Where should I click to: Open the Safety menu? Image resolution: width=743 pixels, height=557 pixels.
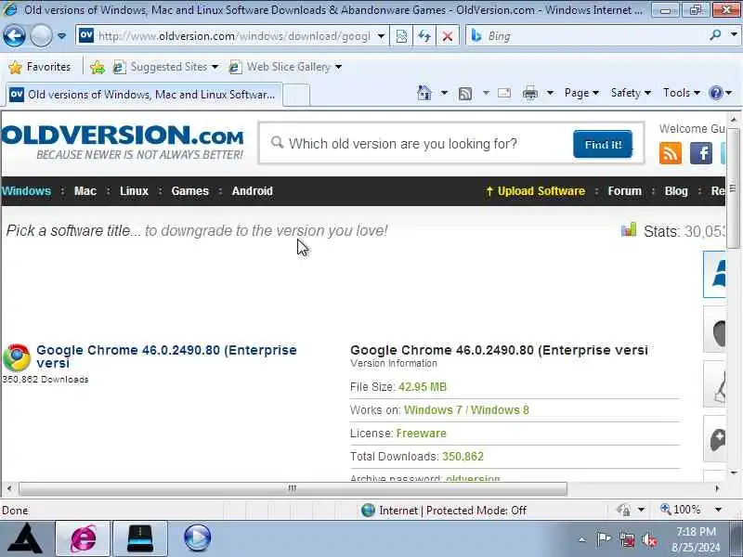631,93
